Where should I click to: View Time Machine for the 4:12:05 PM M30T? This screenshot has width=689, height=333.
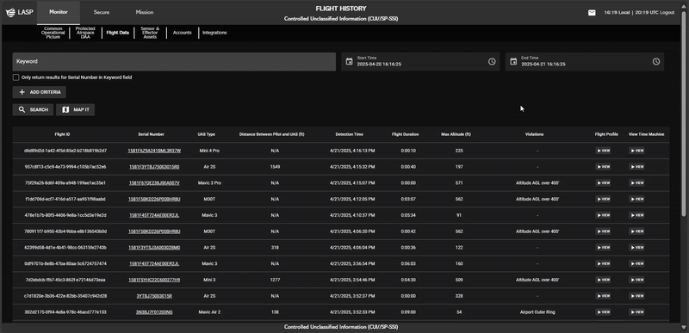636,199
